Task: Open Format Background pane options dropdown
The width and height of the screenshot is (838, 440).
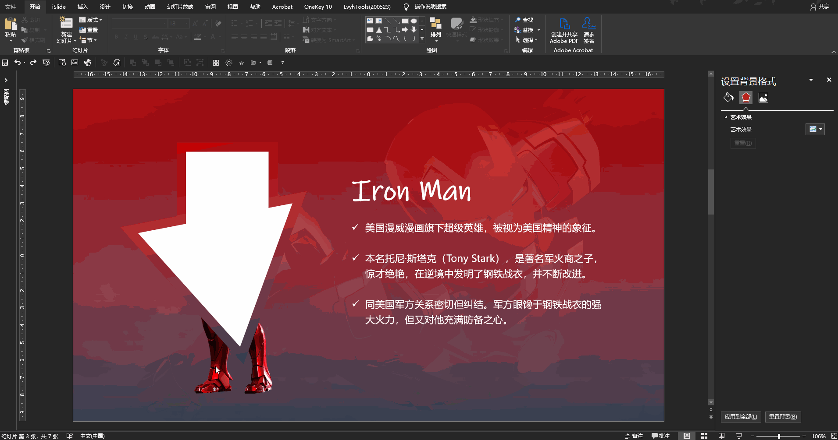Action: pyautogui.click(x=811, y=80)
